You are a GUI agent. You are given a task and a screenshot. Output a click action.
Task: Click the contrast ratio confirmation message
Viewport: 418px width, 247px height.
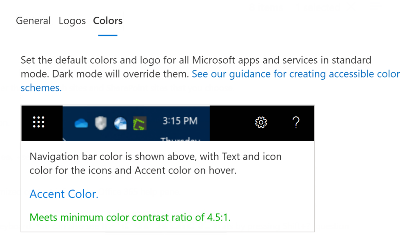[130, 217]
